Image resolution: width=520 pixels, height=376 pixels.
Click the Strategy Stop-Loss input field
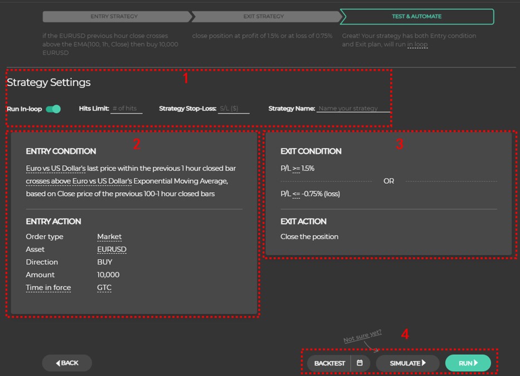pyautogui.click(x=233, y=109)
